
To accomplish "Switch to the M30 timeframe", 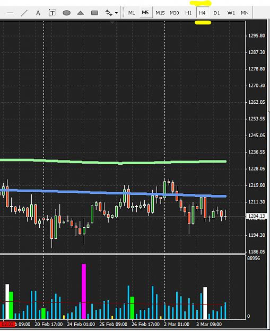I will (x=174, y=13).
